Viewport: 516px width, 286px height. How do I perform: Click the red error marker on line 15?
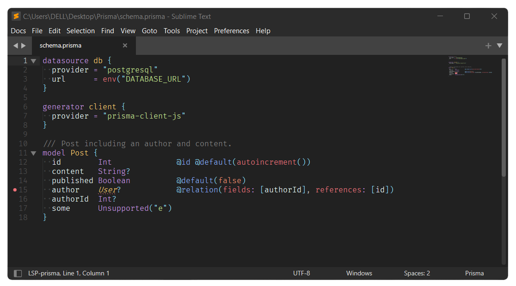click(x=15, y=190)
